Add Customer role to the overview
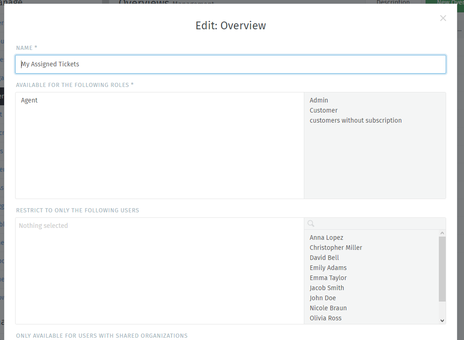Screen dimensions: 464x340 pyautogui.click(x=324, y=110)
